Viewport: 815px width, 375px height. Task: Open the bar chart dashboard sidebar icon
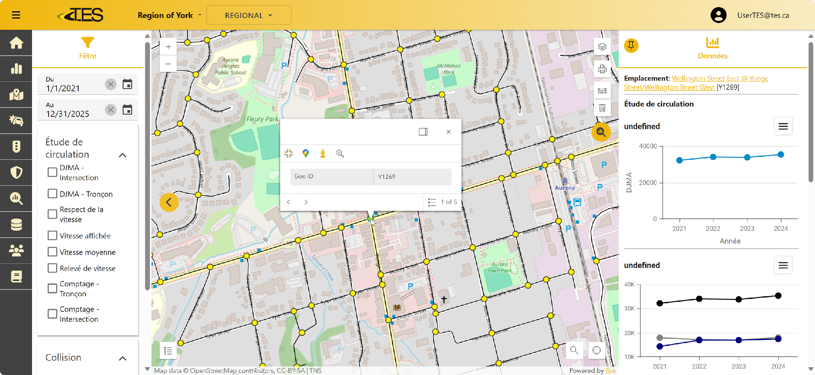[16, 69]
